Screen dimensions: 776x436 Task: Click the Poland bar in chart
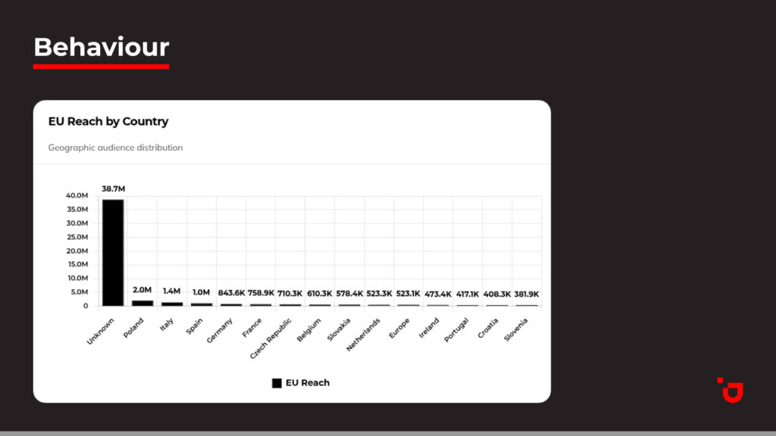click(x=142, y=303)
